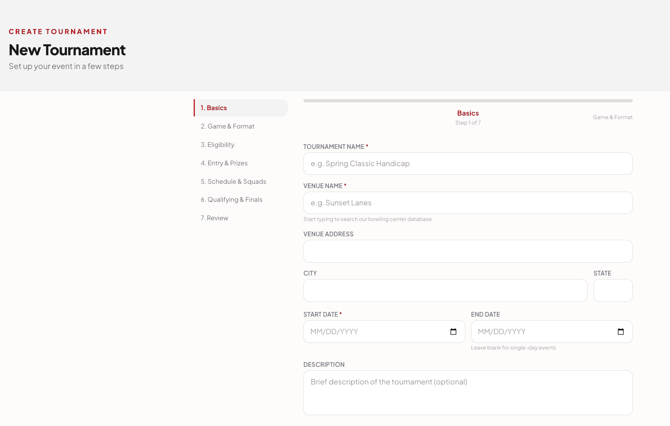The image size is (670, 426).
Task: Click the Tournament Name input field
Action: coord(468,164)
